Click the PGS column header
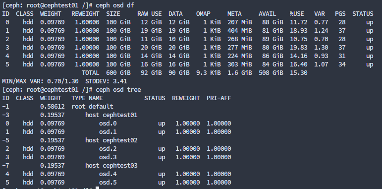 coord(340,14)
